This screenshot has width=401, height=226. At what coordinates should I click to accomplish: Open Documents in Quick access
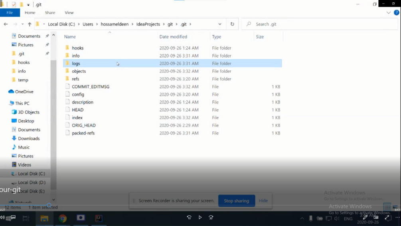(x=29, y=36)
